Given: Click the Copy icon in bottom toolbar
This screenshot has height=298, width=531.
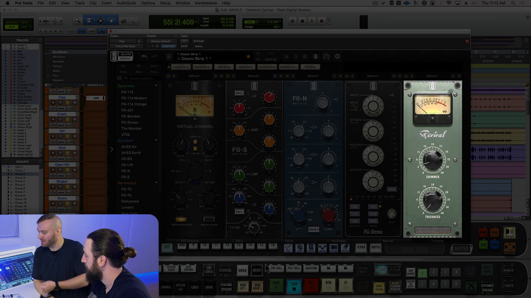Looking at the screenshot, I should tap(300, 248).
